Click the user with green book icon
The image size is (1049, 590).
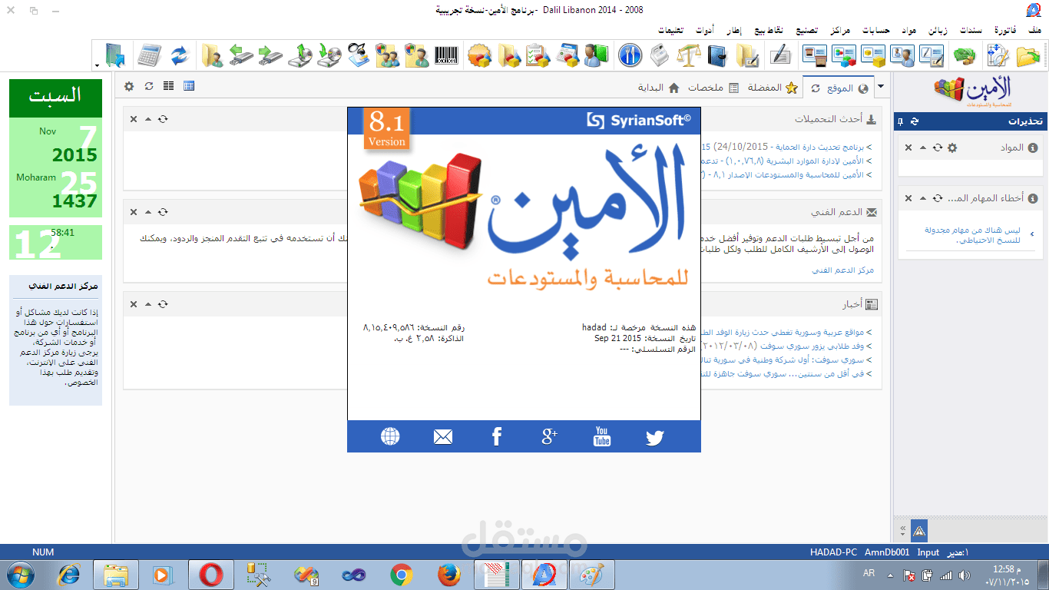tap(596, 55)
